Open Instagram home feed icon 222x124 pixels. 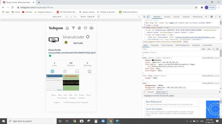click(67, 28)
